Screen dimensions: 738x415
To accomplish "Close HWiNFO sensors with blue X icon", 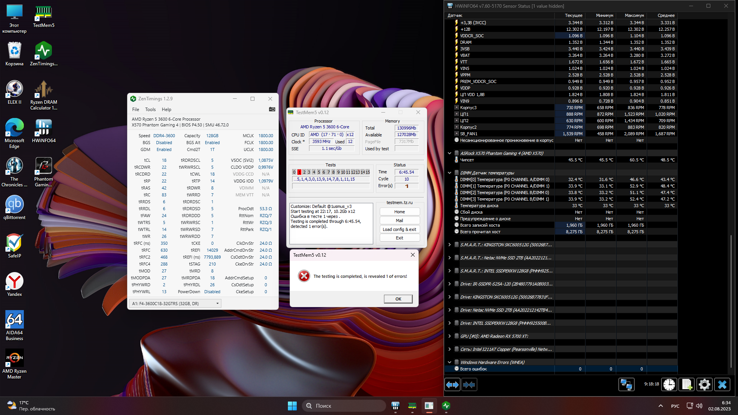I will click(722, 385).
